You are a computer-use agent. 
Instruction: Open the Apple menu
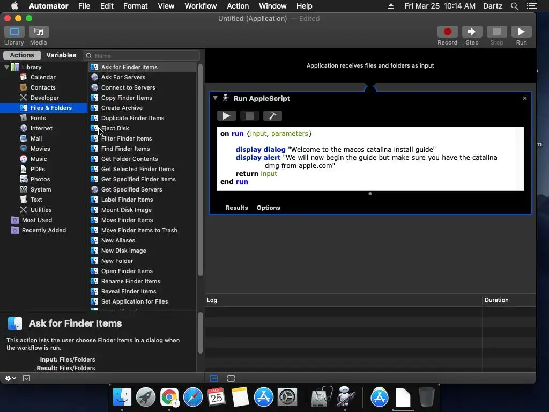click(14, 6)
